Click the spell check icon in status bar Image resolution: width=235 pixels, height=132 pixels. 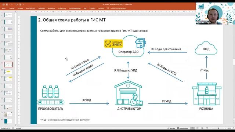pos(13,128)
